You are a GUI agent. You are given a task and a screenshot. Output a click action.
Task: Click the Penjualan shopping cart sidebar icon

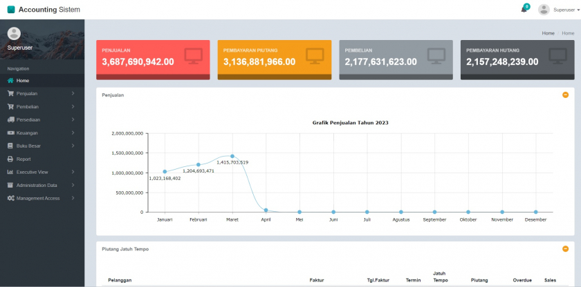10,94
